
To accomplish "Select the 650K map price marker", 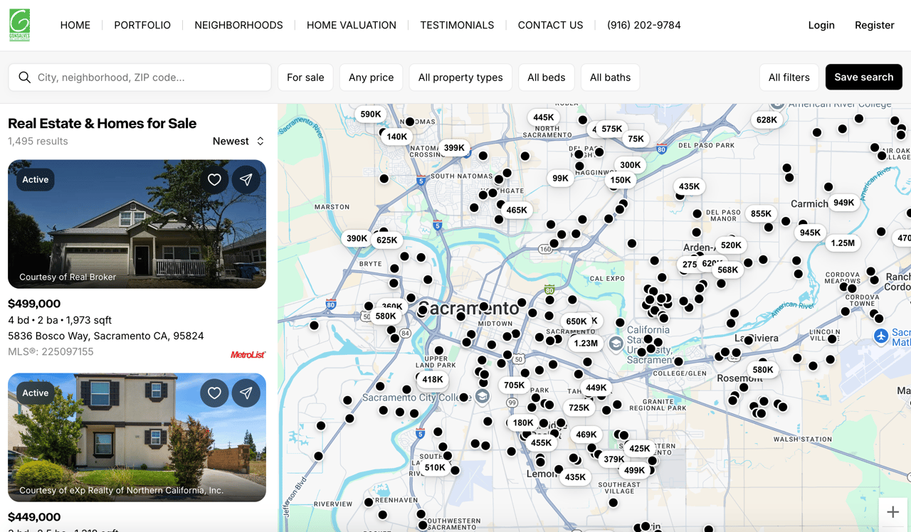I will tap(576, 321).
